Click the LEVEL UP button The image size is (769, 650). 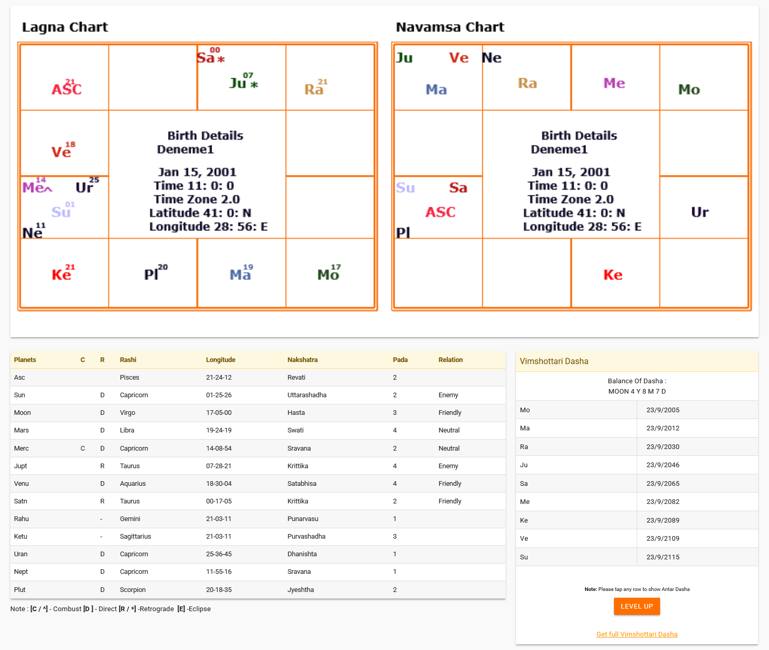tap(636, 606)
